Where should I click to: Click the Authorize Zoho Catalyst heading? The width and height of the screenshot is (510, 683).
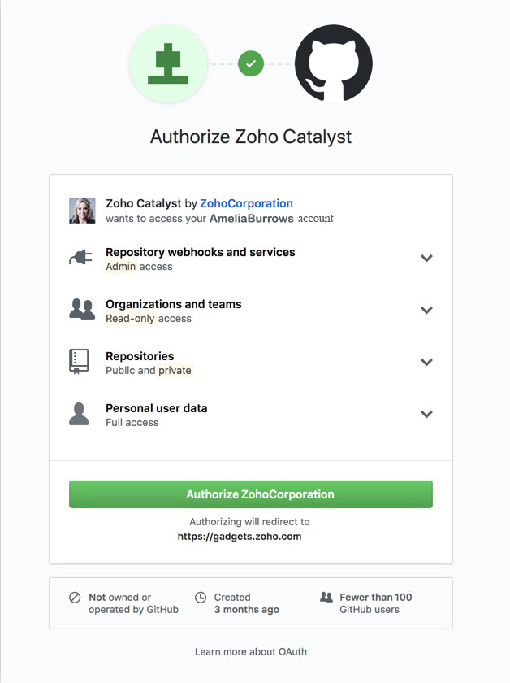[x=251, y=137]
